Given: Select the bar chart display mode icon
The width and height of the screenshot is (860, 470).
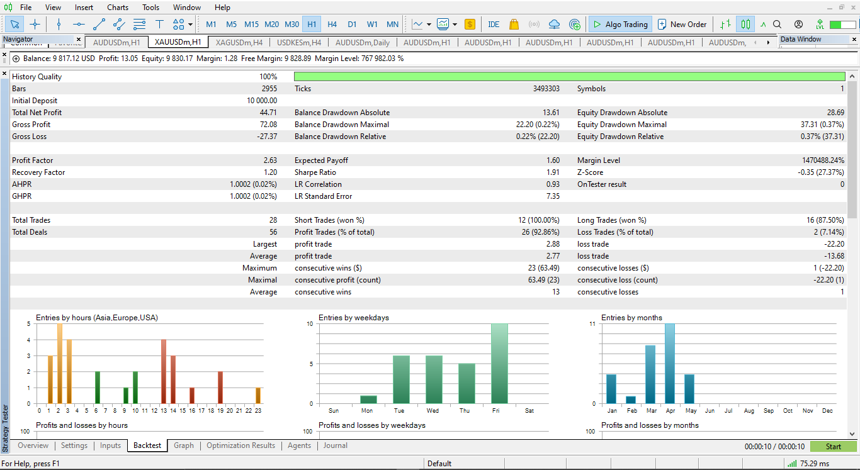Looking at the screenshot, I should click(726, 24).
